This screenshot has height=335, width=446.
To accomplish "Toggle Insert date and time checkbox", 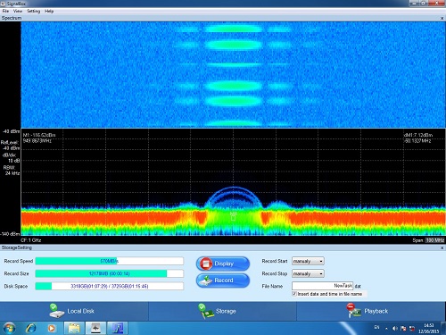I will [x=294, y=294].
